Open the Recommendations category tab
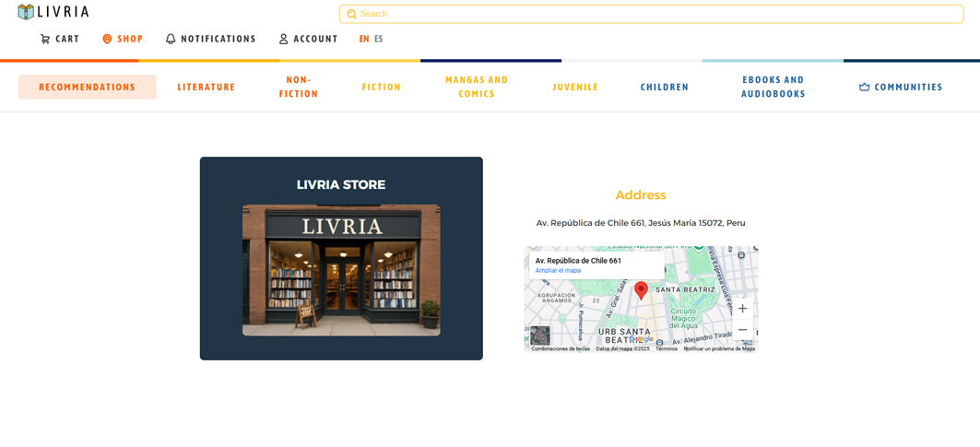Viewport: 980px width, 447px height. click(x=87, y=87)
